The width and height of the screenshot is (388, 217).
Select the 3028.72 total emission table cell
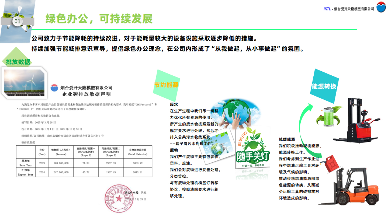138,163
